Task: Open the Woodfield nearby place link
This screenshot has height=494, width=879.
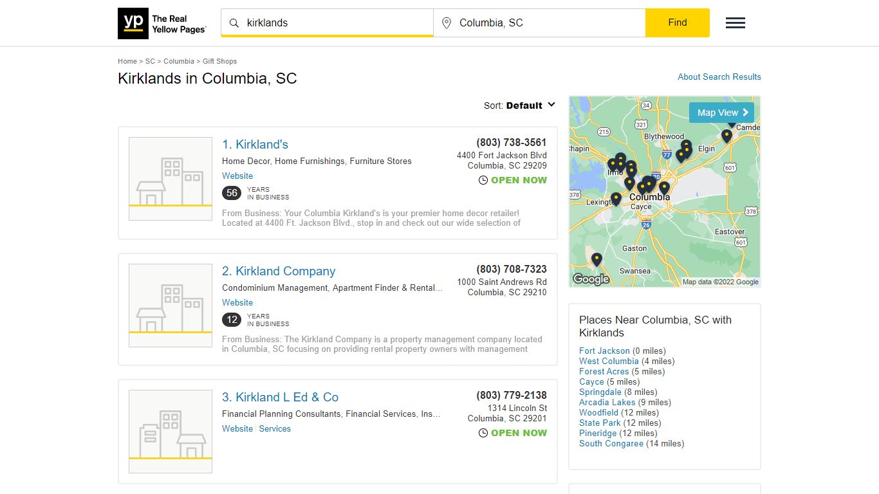Action: pos(598,412)
